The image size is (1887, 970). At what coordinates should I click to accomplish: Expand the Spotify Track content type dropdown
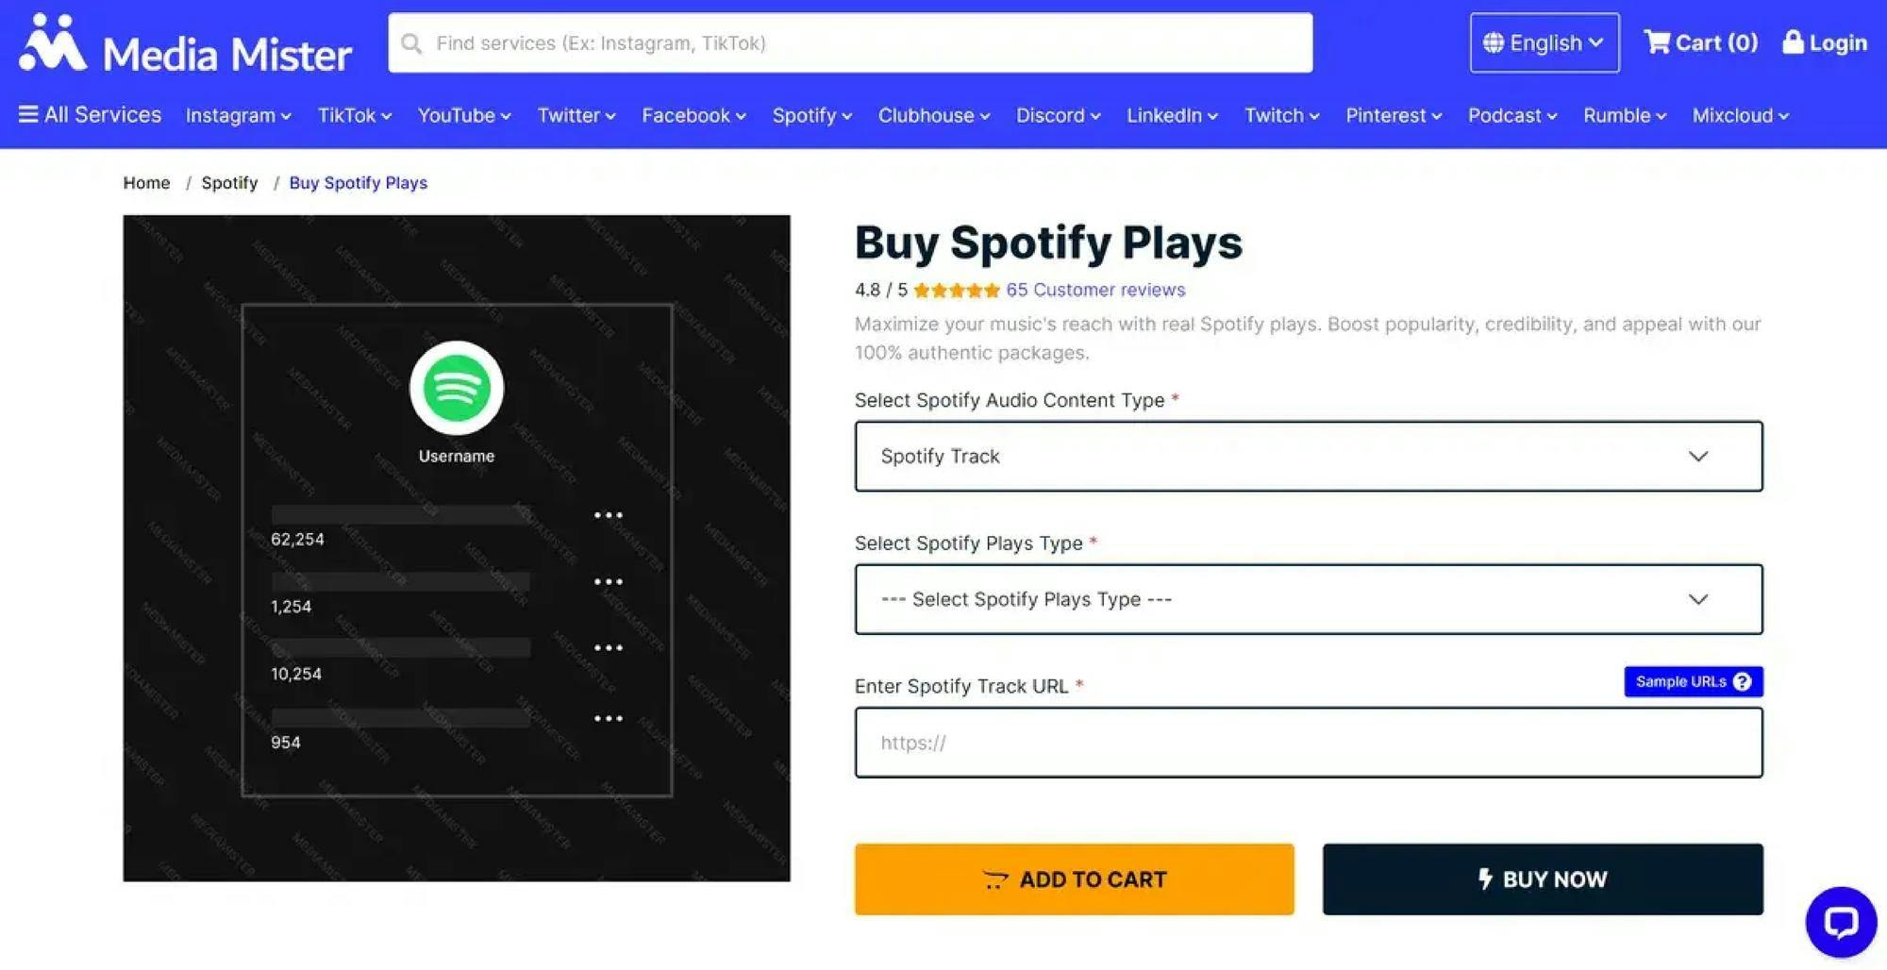1308,457
